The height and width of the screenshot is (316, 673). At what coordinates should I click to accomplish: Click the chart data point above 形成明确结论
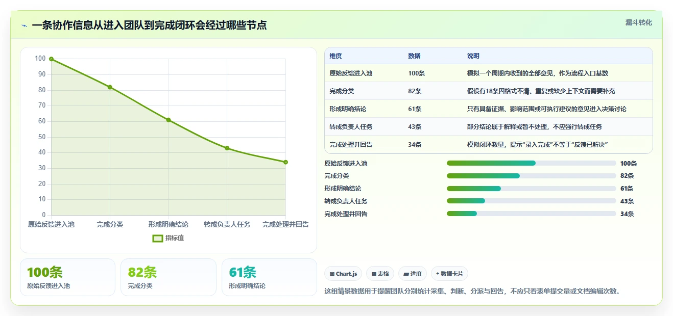pyautogui.click(x=169, y=120)
